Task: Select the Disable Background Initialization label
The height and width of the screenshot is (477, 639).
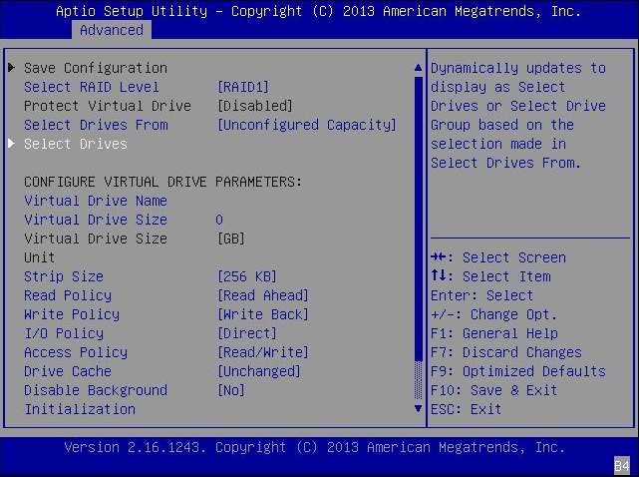Action: click(96, 400)
